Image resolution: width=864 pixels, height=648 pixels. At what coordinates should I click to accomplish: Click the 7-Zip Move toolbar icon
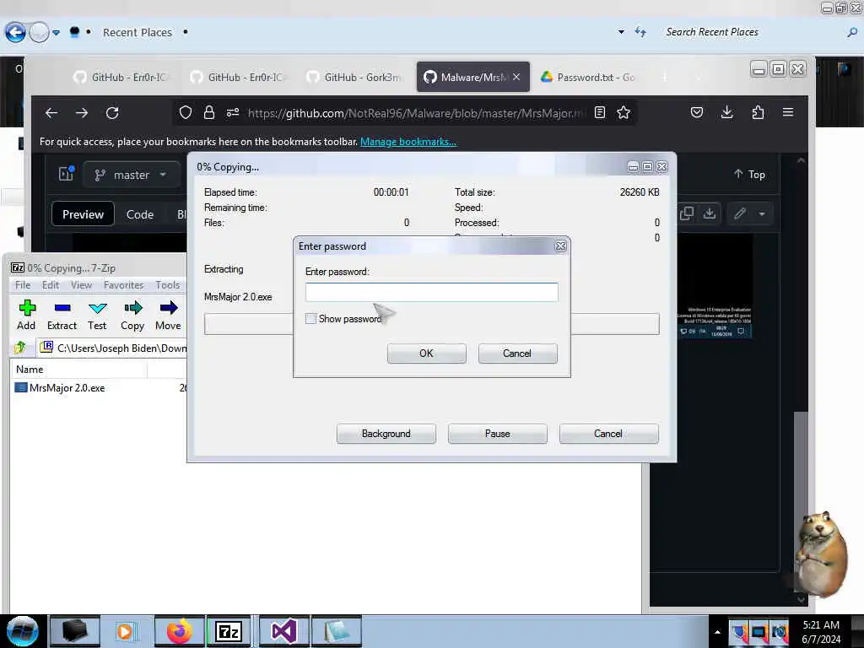(168, 316)
